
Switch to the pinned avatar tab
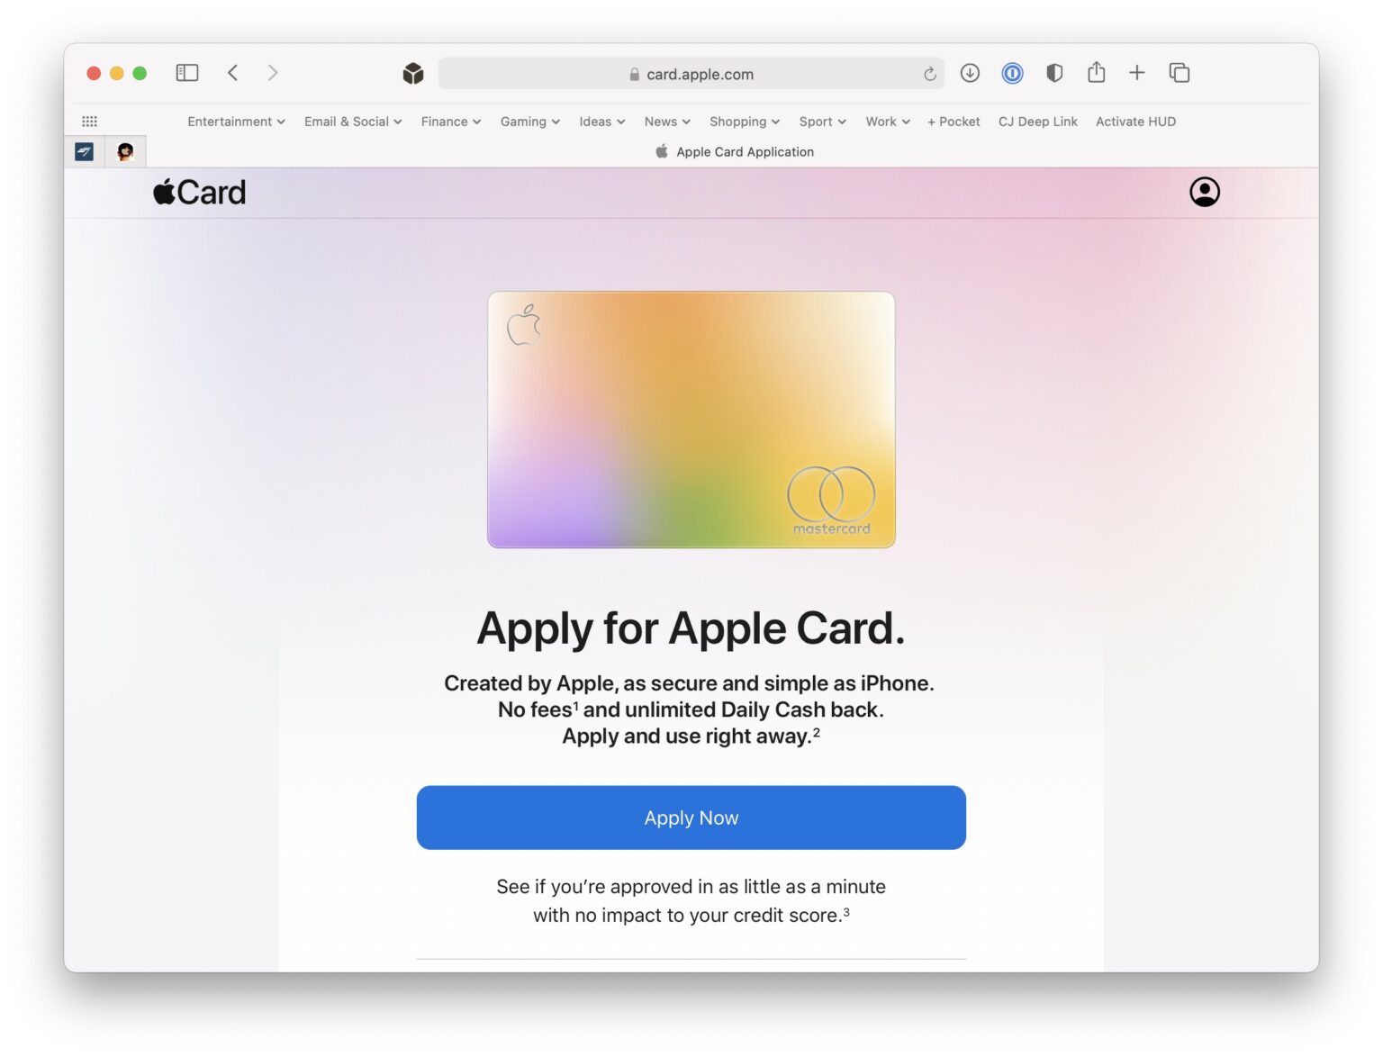125,151
